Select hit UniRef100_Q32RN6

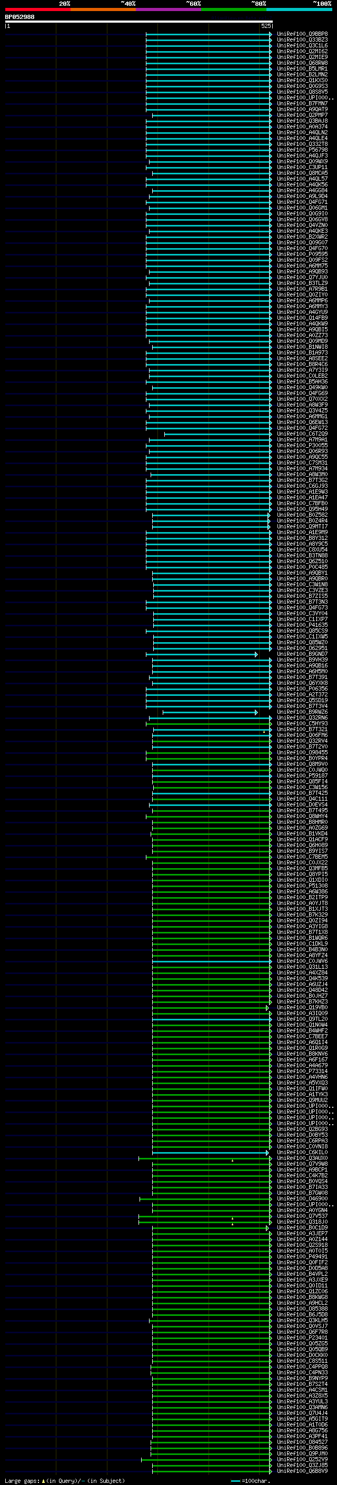click(302, 717)
